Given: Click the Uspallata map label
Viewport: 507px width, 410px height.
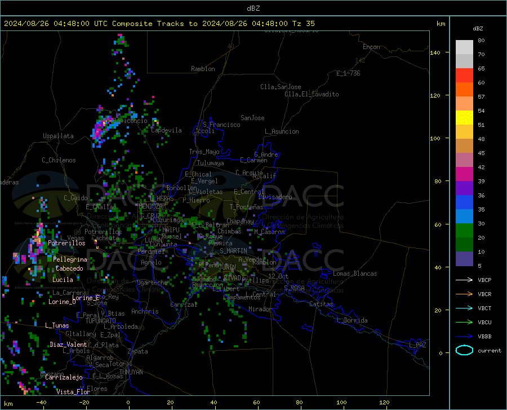Looking at the screenshot, I should click(58, 136).
